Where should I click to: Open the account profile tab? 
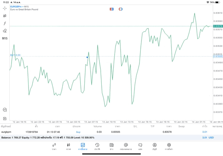[x=154, y=146]
